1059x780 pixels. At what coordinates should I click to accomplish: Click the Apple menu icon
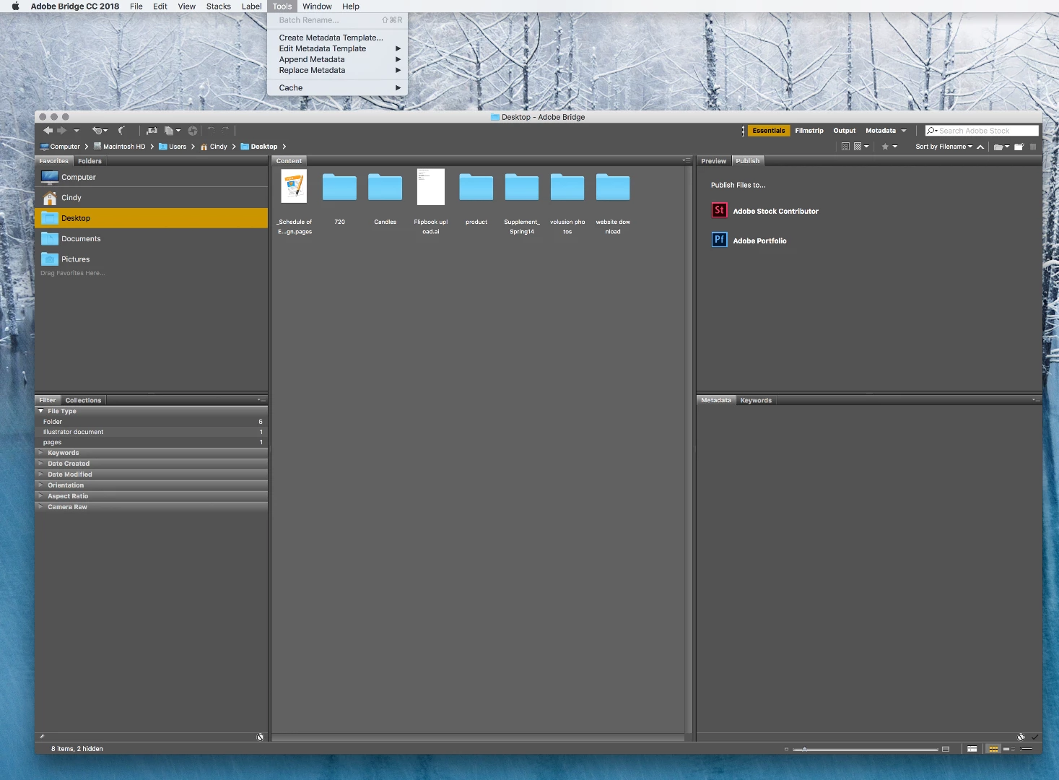[x=15, y=6]
